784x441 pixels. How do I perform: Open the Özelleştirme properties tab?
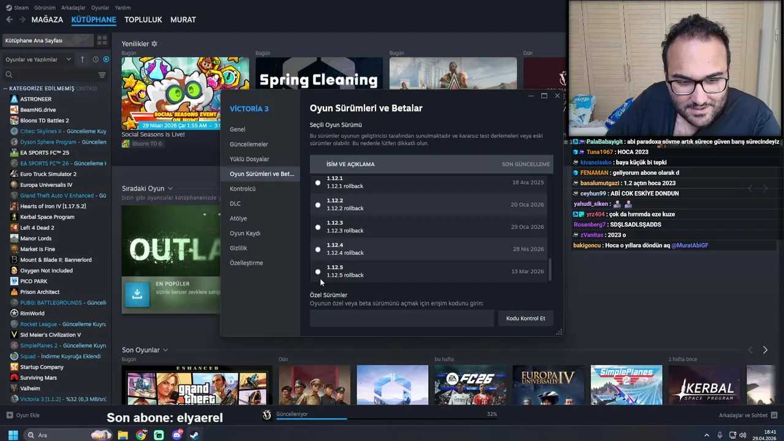[246, 263]
